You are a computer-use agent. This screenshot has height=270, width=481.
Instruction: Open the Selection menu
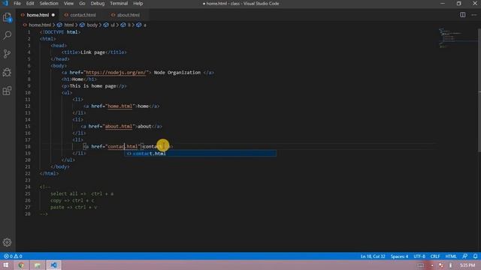click(49, 3)
